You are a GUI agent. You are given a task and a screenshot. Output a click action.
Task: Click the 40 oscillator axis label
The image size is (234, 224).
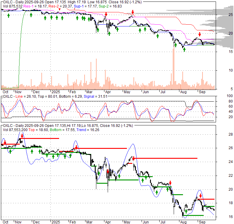[231, 112]
